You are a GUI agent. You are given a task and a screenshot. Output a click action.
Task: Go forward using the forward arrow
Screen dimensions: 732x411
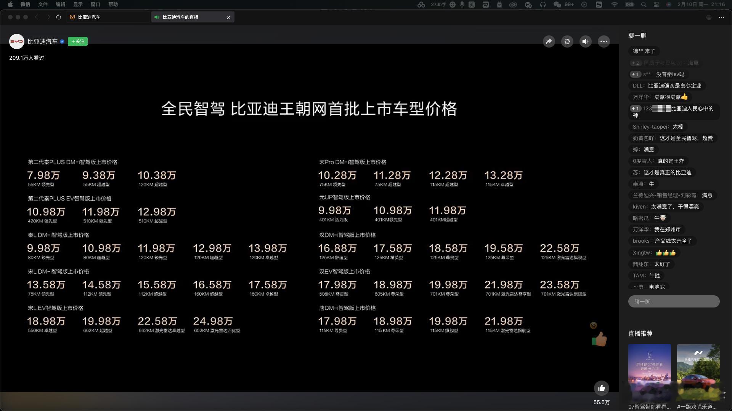(x=48, y=17)
